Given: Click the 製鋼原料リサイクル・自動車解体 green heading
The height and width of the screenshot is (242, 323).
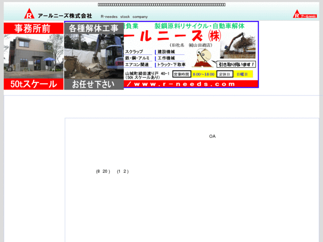Looking at the screenshot, I should tap(199, 26).
